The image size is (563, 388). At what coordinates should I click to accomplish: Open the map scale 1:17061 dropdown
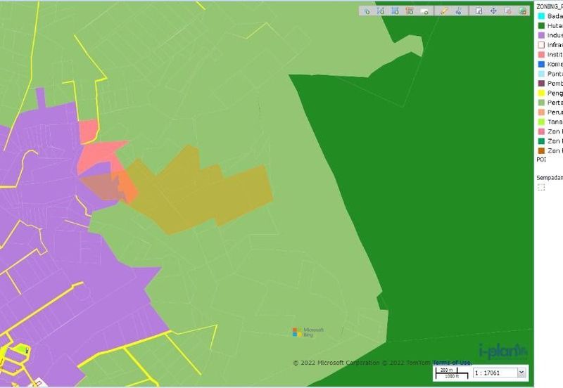pos(521,372)
